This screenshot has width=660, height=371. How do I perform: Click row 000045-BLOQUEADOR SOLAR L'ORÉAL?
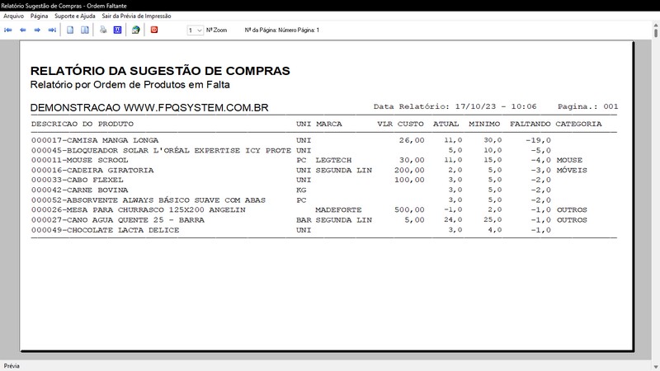(x=291, y=151)
